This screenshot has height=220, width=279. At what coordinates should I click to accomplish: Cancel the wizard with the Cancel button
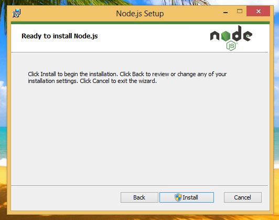click(x=243, y=197)
